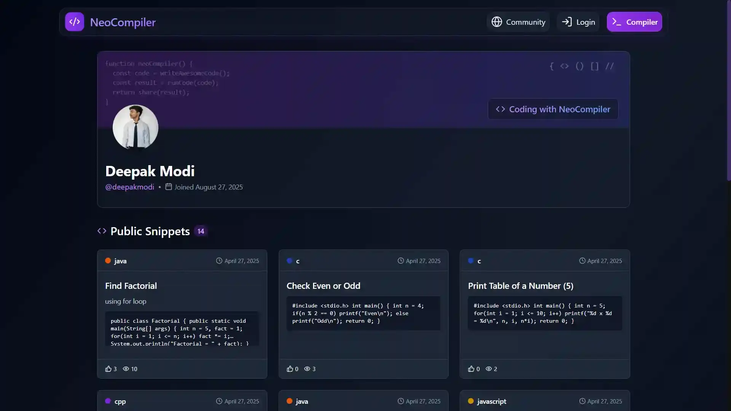Open Community via the globe icon
The width and height of the screenshot is (731, 411).
click(496, 22)
